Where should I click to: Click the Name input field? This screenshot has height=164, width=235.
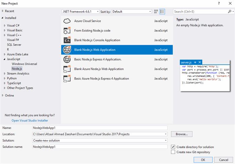[100, 128]
